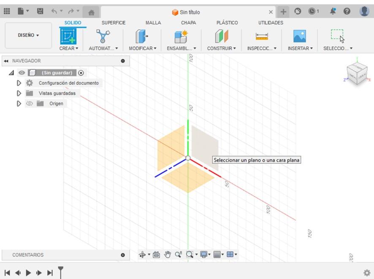Hide the Navegador with double arrows

click(x=6, y=61)
